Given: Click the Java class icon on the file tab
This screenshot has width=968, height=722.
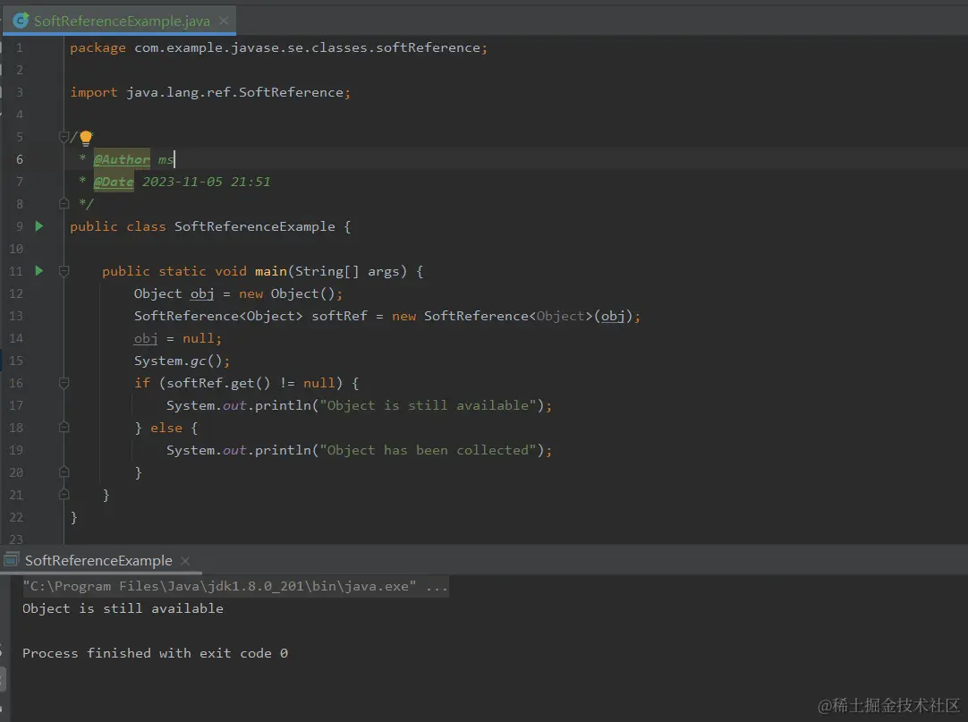Looking at the screenshot, I should click(x=21, y=21).
